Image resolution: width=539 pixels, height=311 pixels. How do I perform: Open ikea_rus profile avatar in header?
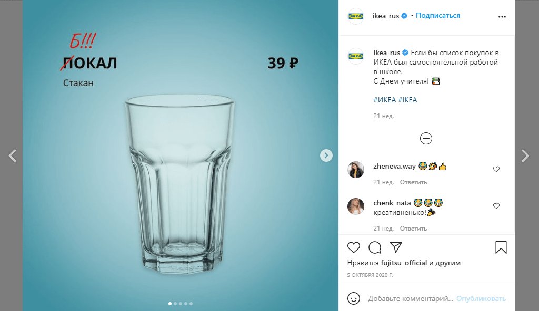tap(356, 16)
